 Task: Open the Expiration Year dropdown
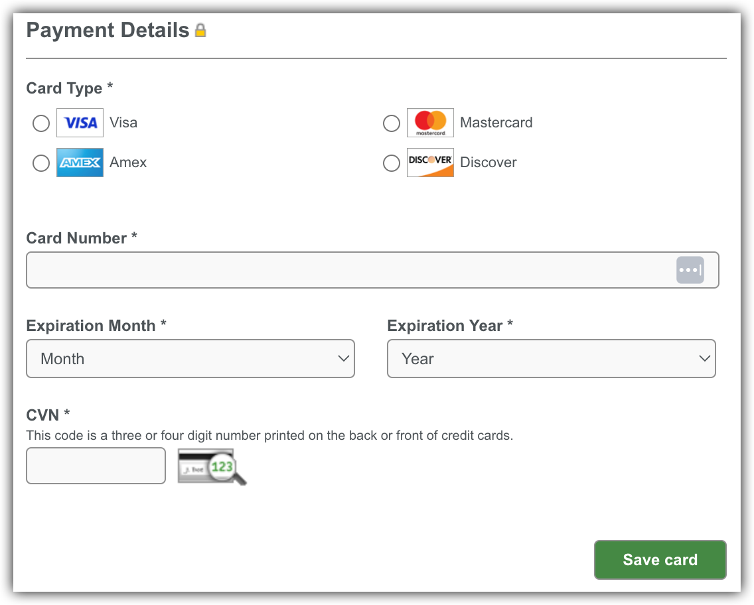point(552,358)
